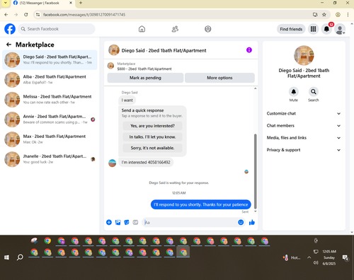354x280 pixels.
Task: Open Jhanelle 2bed 1bath conversation
Action: 50,159
